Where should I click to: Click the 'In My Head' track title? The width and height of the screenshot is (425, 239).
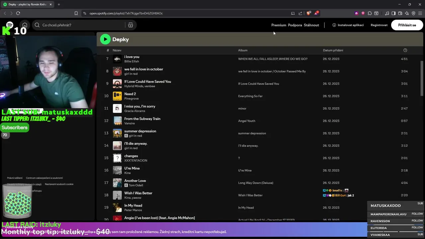(133, 205)
